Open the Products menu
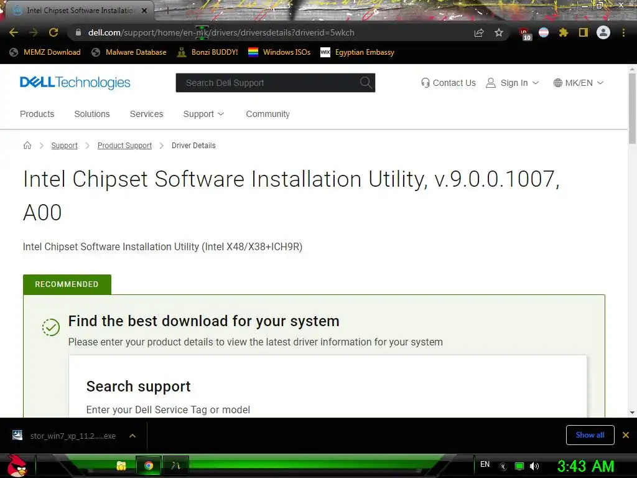The width and height of the screenshot is (637, 478). pyautogui.click(x=37, y=114)
